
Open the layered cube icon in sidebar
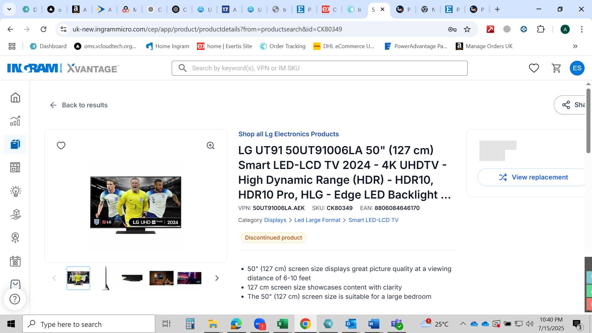(x=15, y=214)
